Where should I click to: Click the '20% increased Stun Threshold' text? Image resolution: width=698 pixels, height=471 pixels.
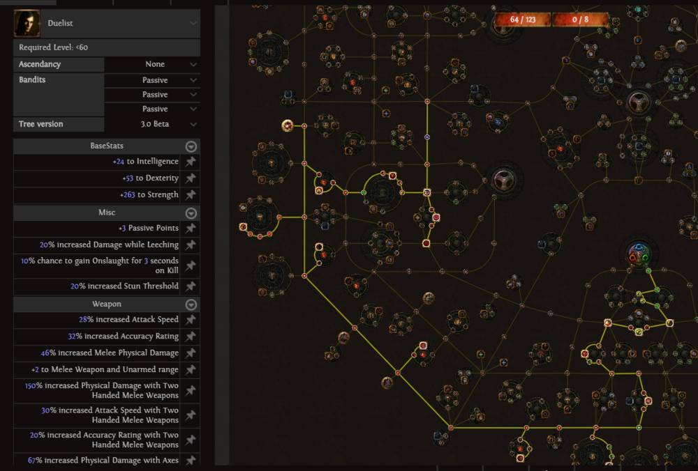point(125,286)
